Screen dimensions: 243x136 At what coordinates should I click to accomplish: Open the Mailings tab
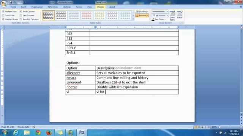click(x=67, y=7)
